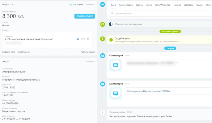Click the Бюджетные средства value
The height and width of the screenshot is (123, 212).
click(14, 111)
